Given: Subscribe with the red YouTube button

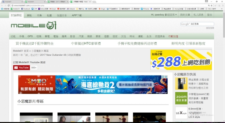Looking at the screenshot, I should (x=22, y=68).
